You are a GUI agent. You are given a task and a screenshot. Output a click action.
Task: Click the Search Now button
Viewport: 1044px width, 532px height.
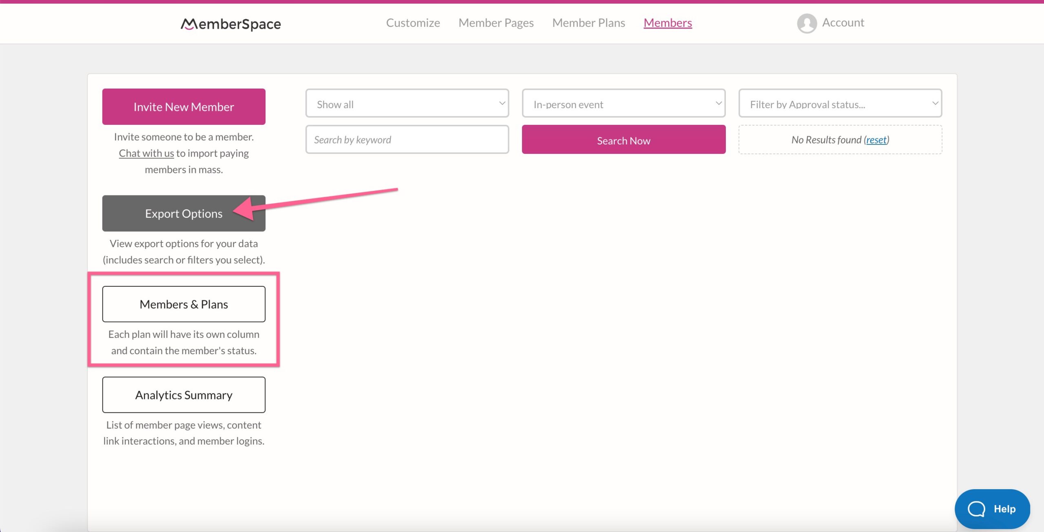tap(624, 140)
